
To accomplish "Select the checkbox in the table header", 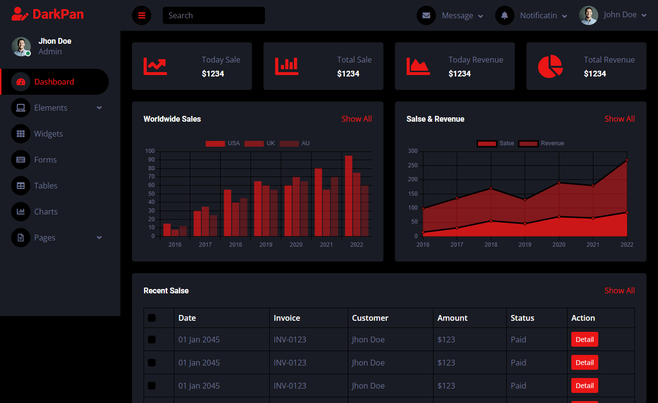I will pos(152,317).
